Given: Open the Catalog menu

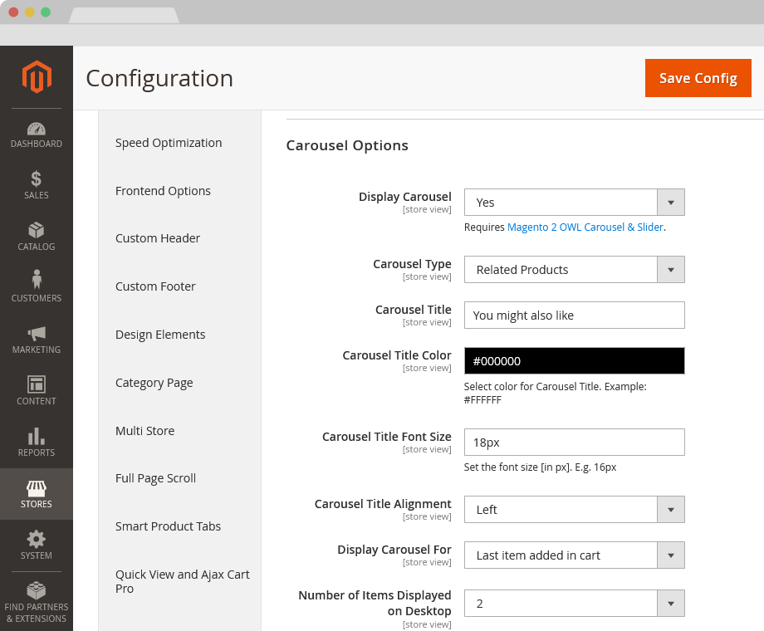Looking at the screenshot, I should (37, 238).
